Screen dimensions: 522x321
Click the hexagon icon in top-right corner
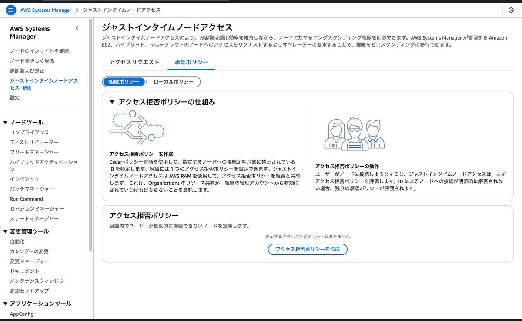click(511, 10)
